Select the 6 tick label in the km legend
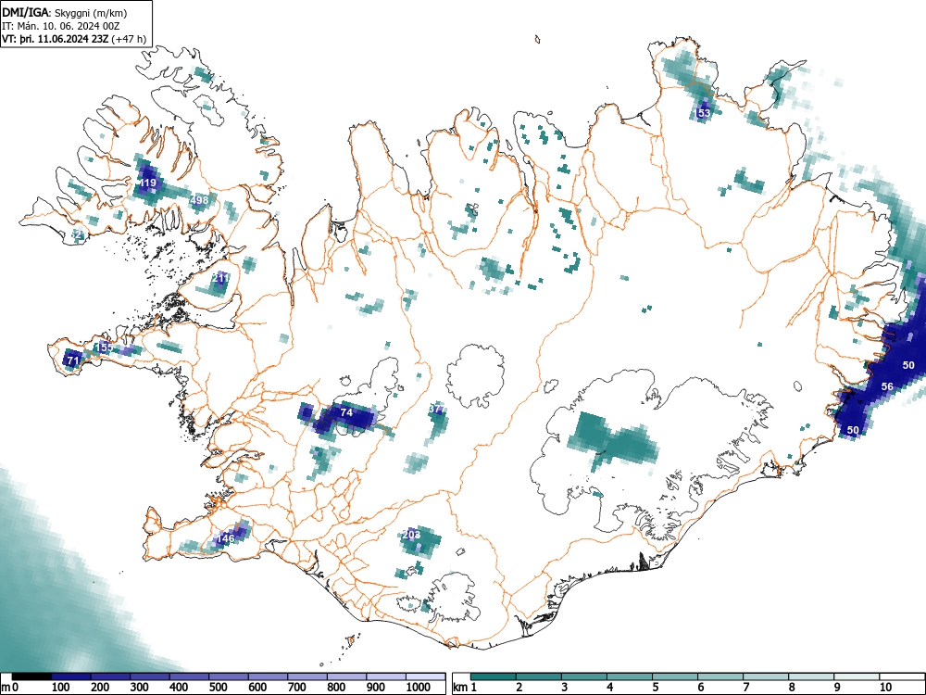The height and width of the screenshot is (695, 926). coord(700,688)
